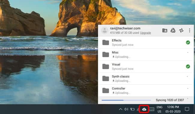
Task: Open the Visual folder row
Action: pyautogui.click(x=146, y=67)
